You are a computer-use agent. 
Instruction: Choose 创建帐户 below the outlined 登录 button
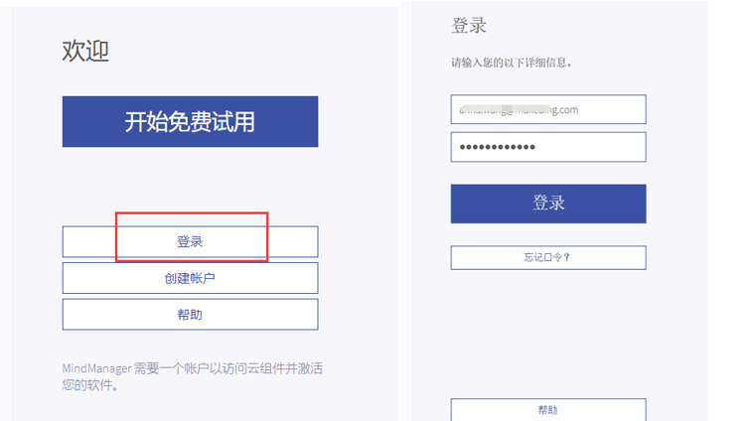point(190,278)
